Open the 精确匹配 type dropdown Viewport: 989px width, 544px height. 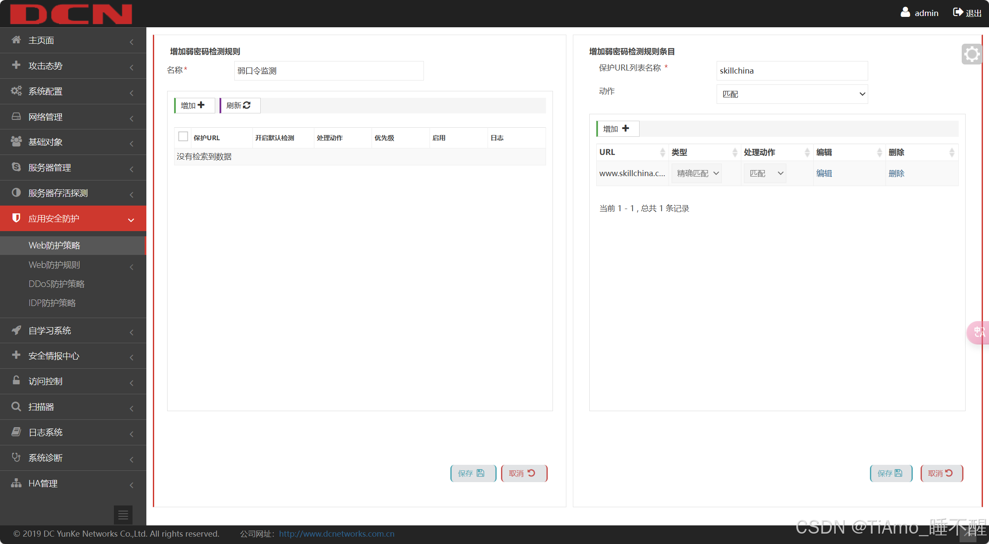(x=696, y=173)
